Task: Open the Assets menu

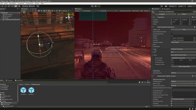Action: 6,3
